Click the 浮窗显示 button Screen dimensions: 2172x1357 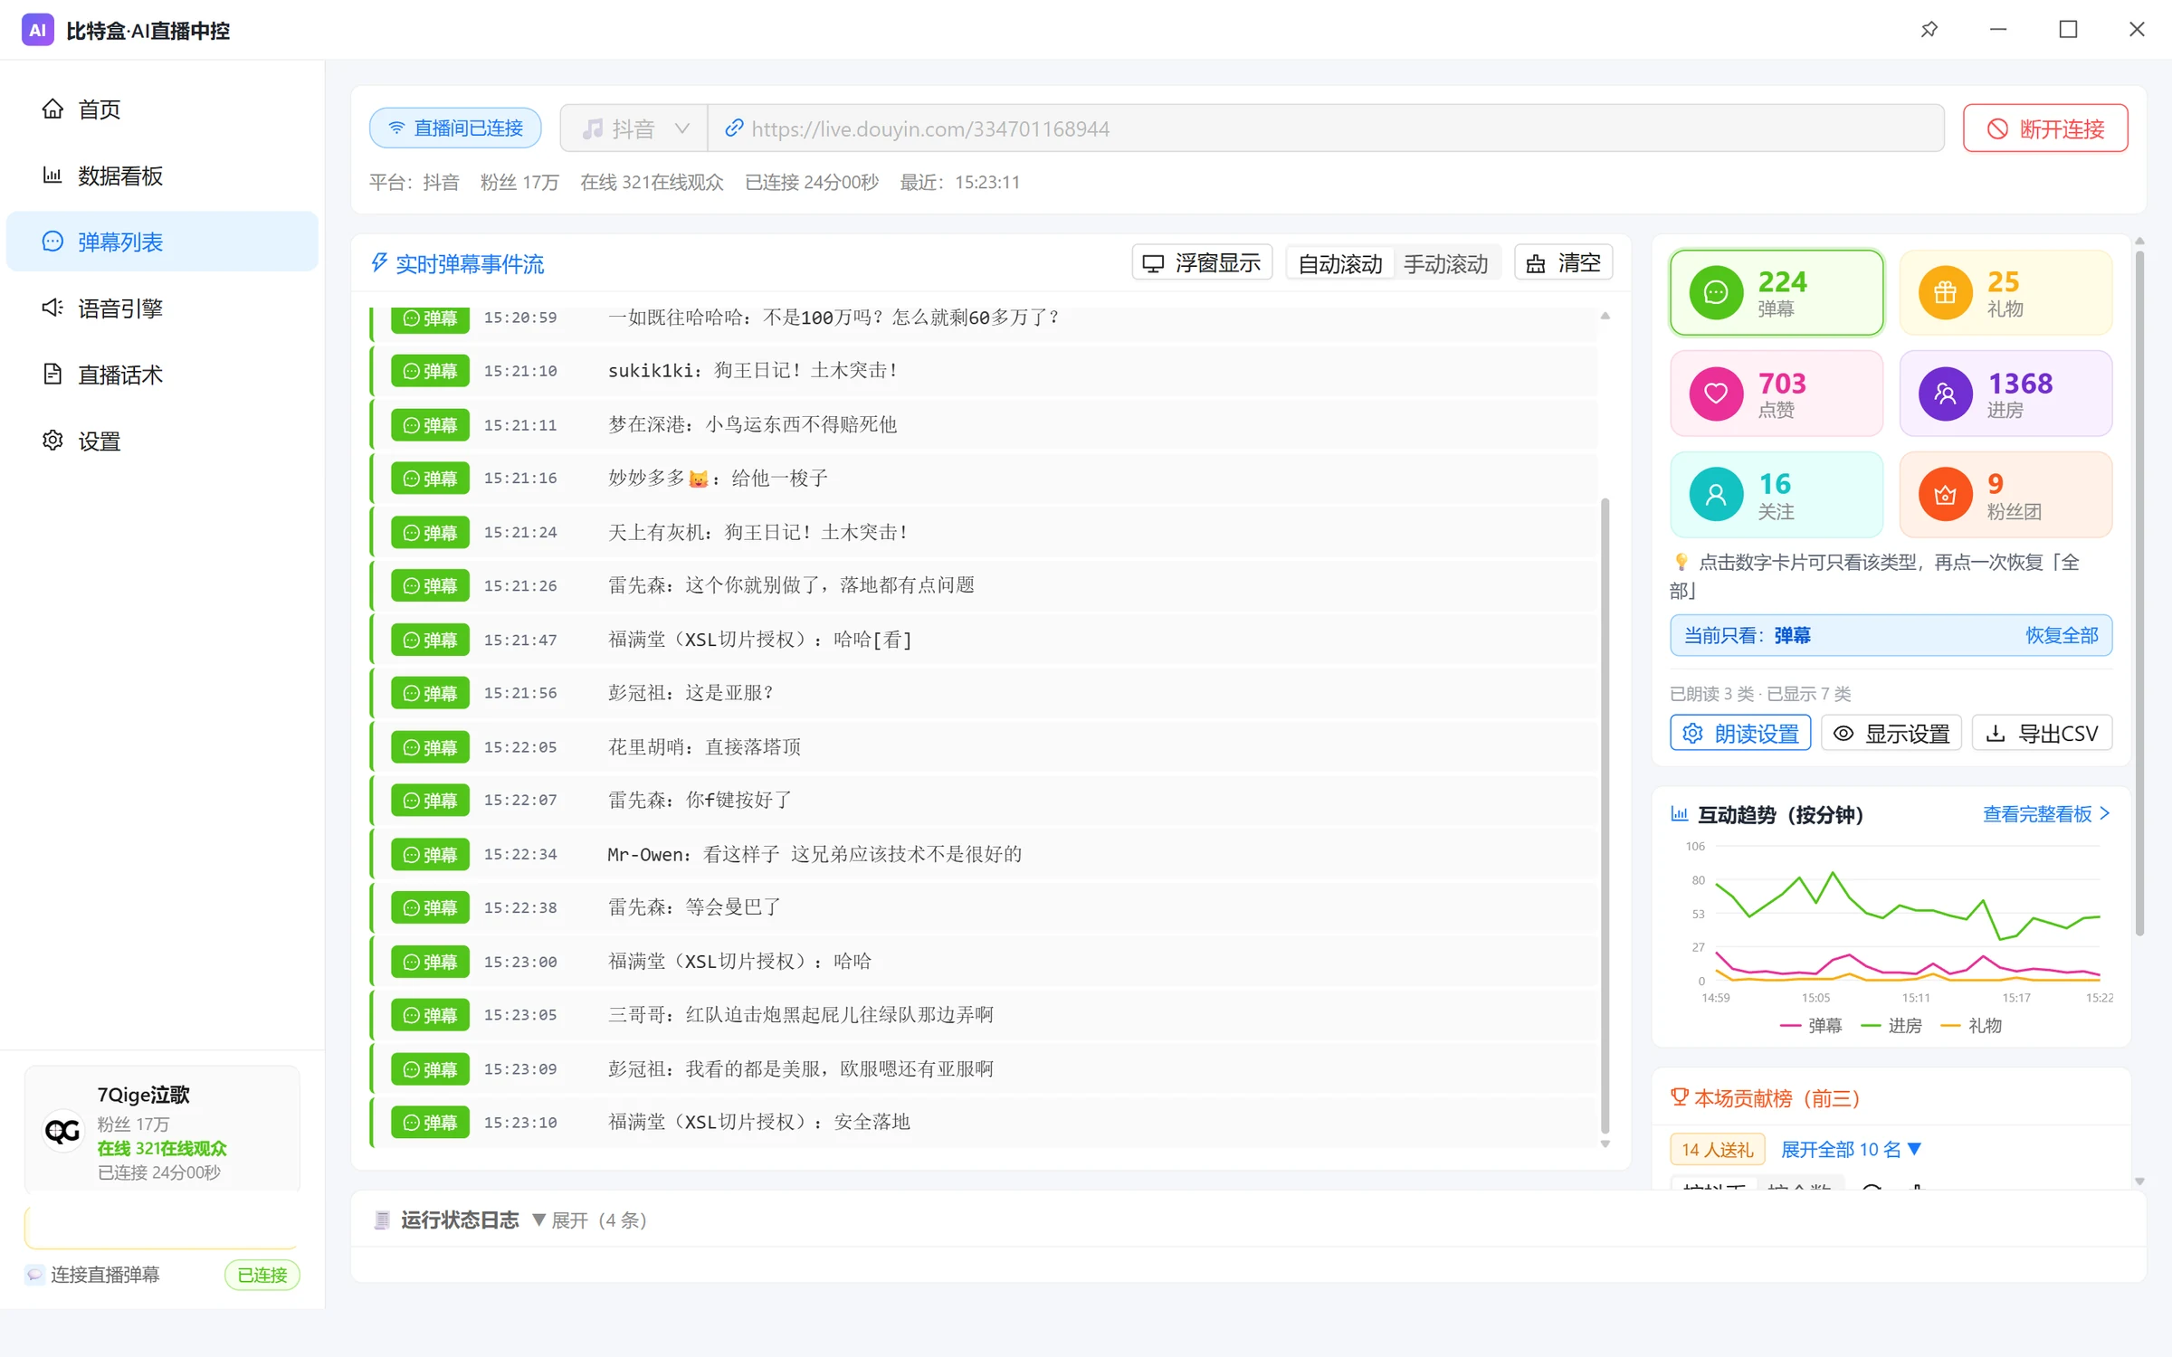click(1202, 262)
